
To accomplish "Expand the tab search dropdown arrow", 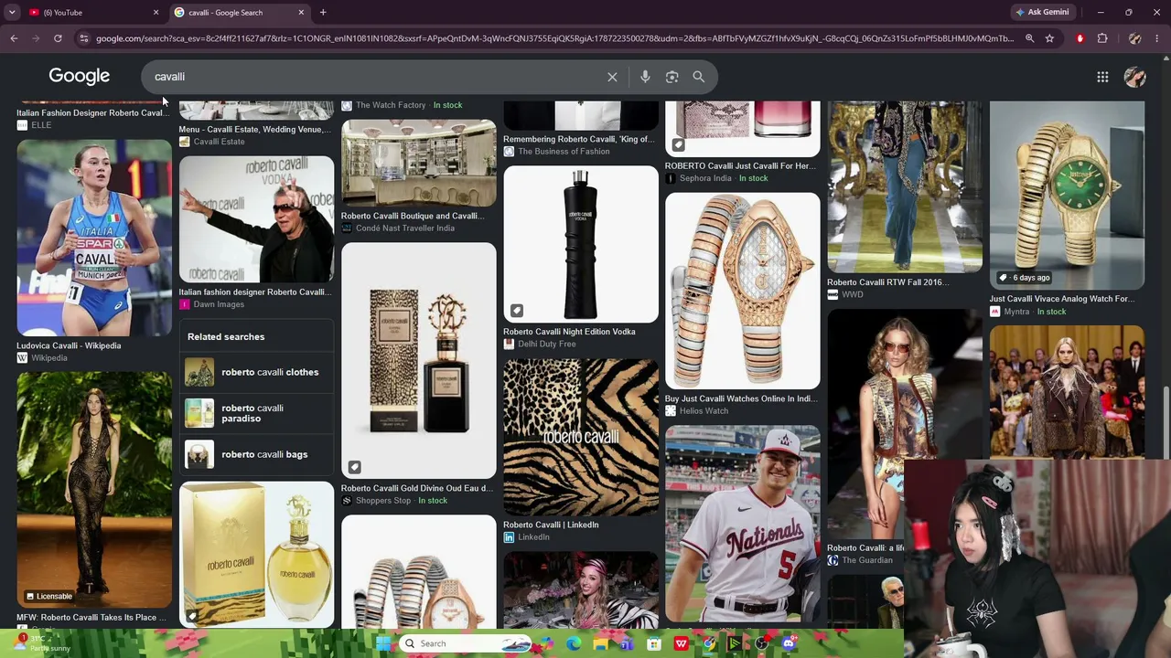I will point(12,12).
